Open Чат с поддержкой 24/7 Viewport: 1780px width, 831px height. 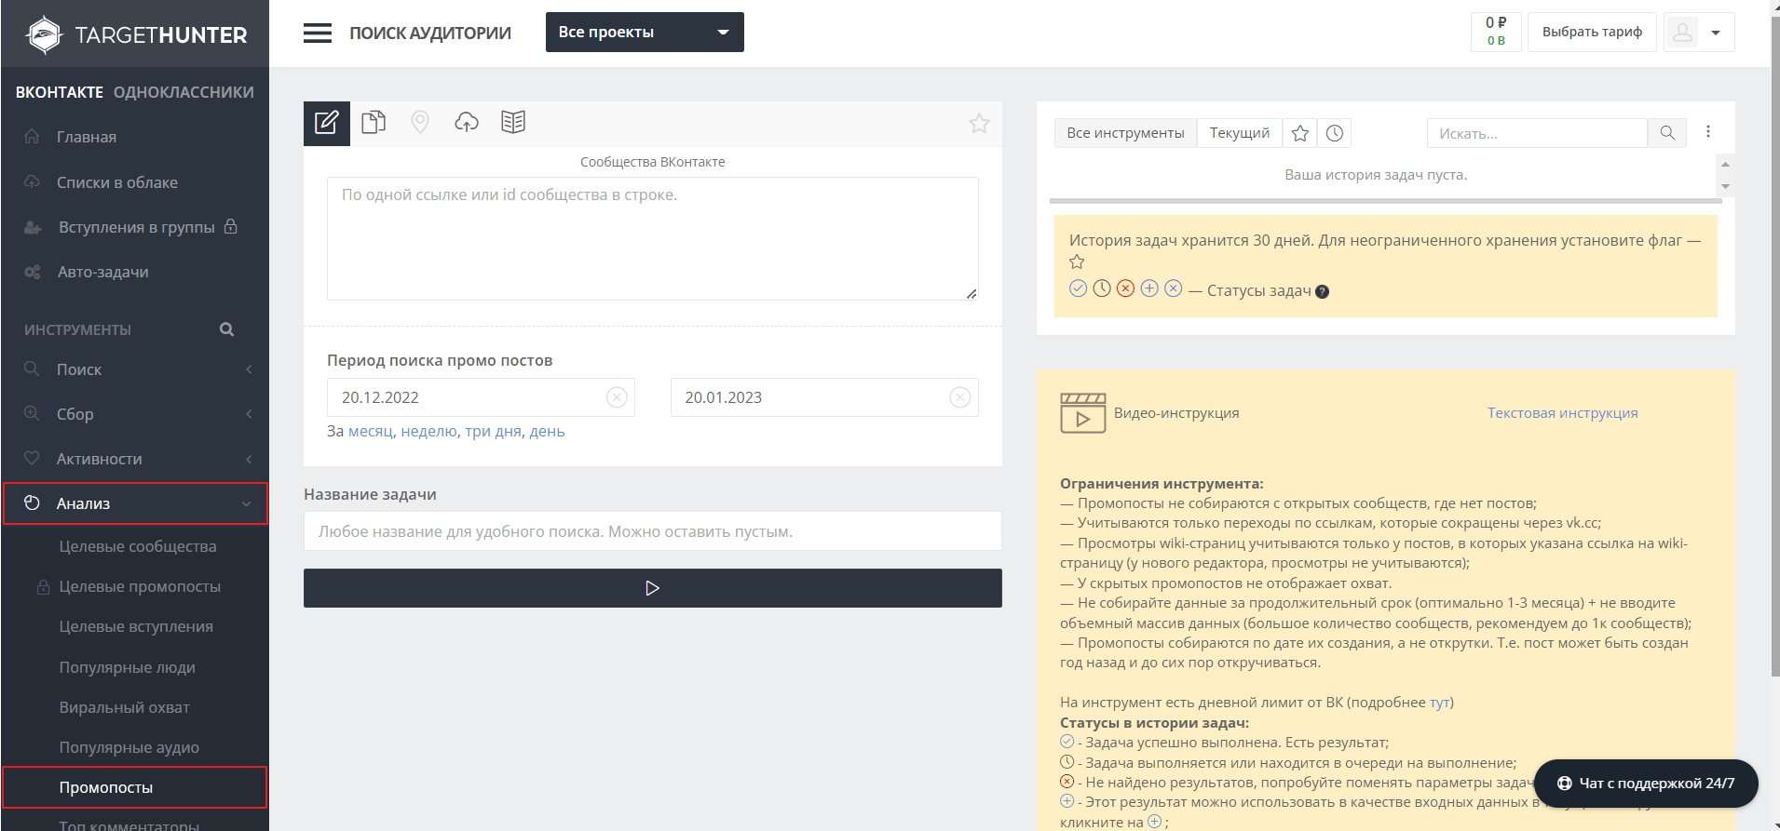(x=1646, y=784)
